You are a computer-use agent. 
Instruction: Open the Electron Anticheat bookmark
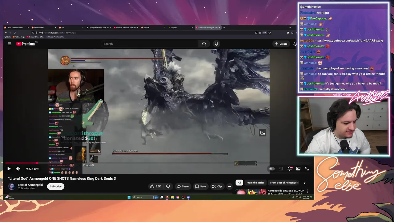[x=56, y=37]
